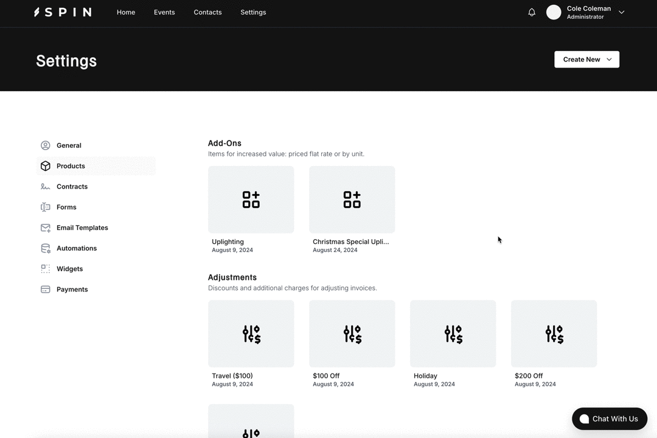Open the Holiday adjustment tile icon

453,333
